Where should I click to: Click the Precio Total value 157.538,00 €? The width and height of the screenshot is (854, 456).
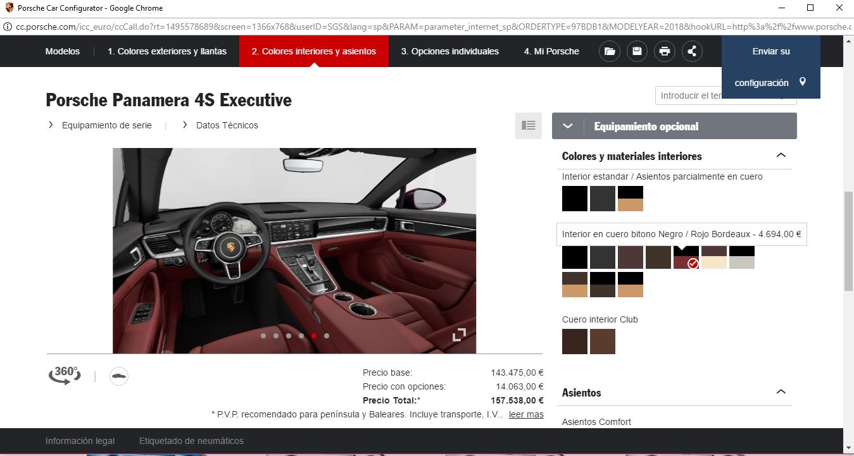(517, 400)
